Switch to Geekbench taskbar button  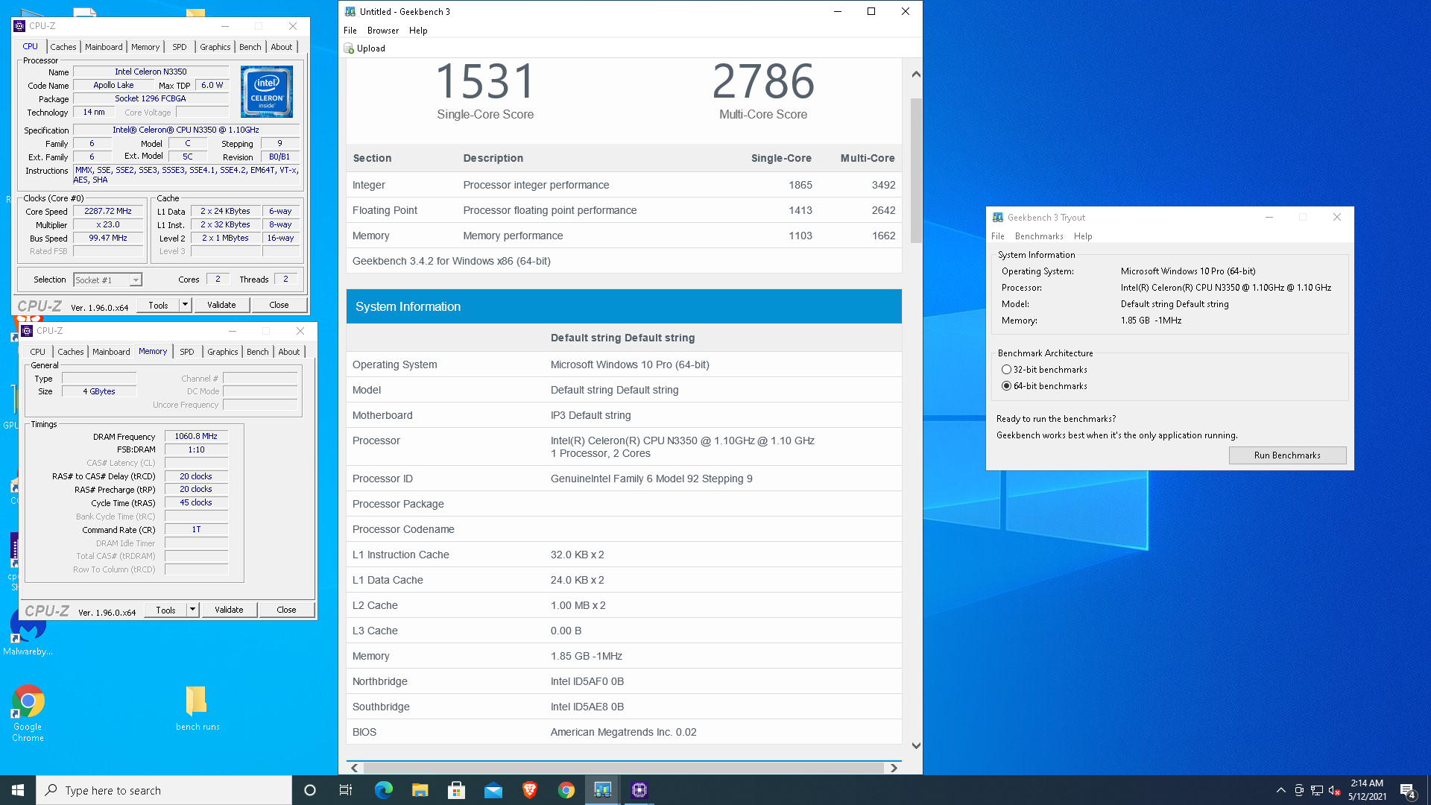pyautogui.click(x=602, y=790)
